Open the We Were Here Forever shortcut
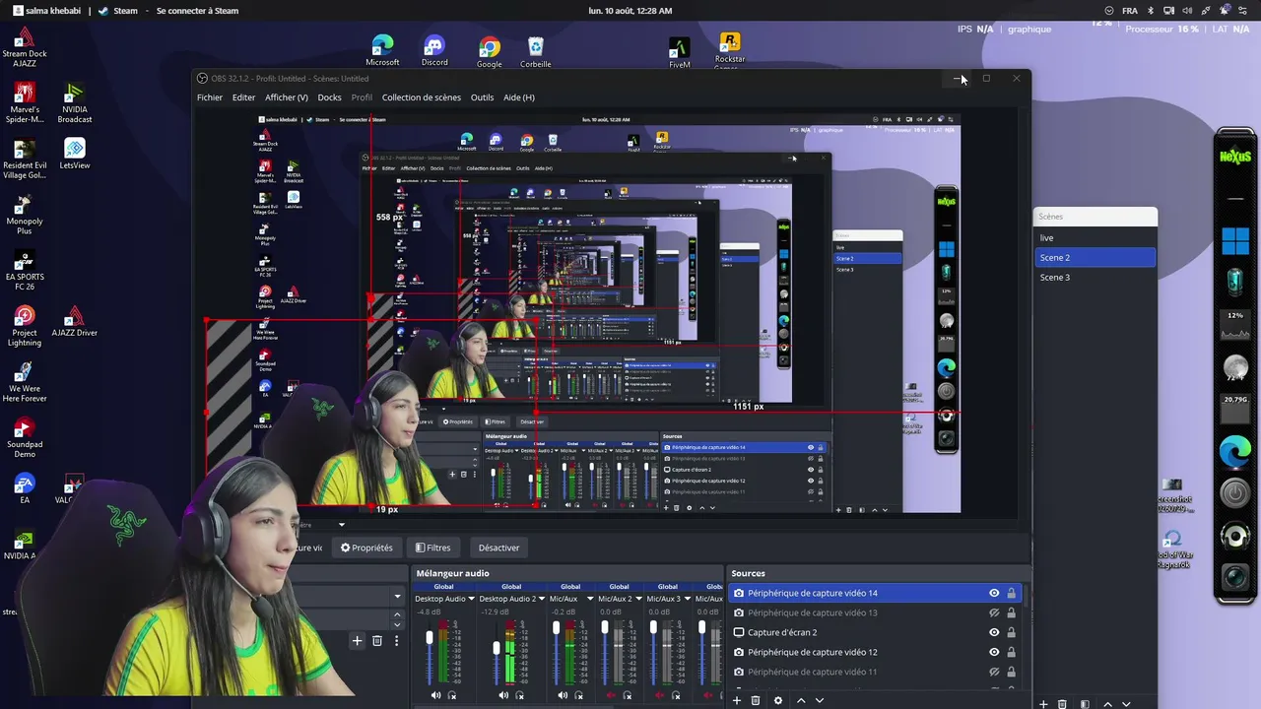The image size is (1261, 709). click(25, 382)
